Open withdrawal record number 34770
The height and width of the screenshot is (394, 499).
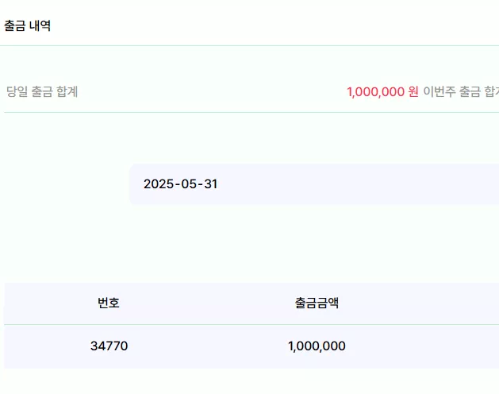point(109,346)
